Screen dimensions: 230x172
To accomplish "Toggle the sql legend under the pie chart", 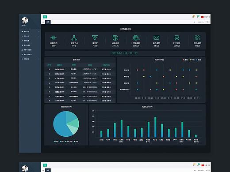I will [x=61, y=141].
